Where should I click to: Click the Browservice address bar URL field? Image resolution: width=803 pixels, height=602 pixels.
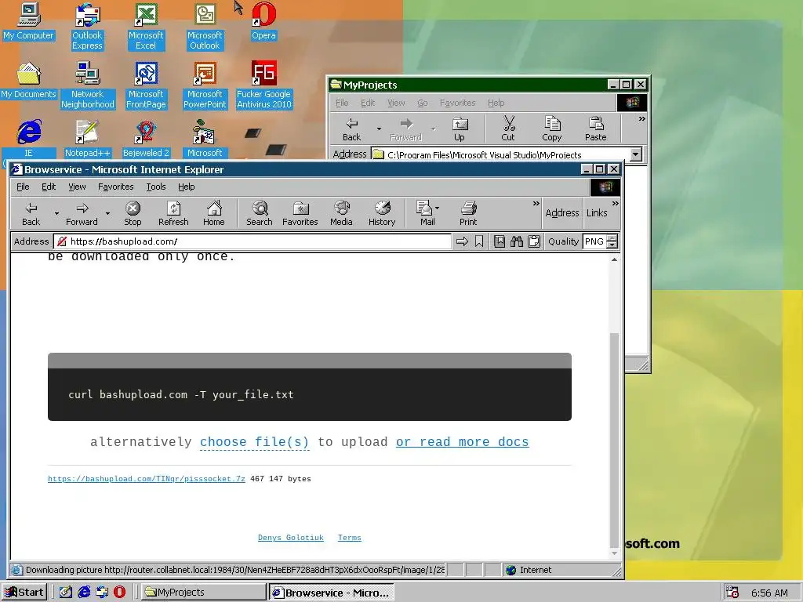253,241
